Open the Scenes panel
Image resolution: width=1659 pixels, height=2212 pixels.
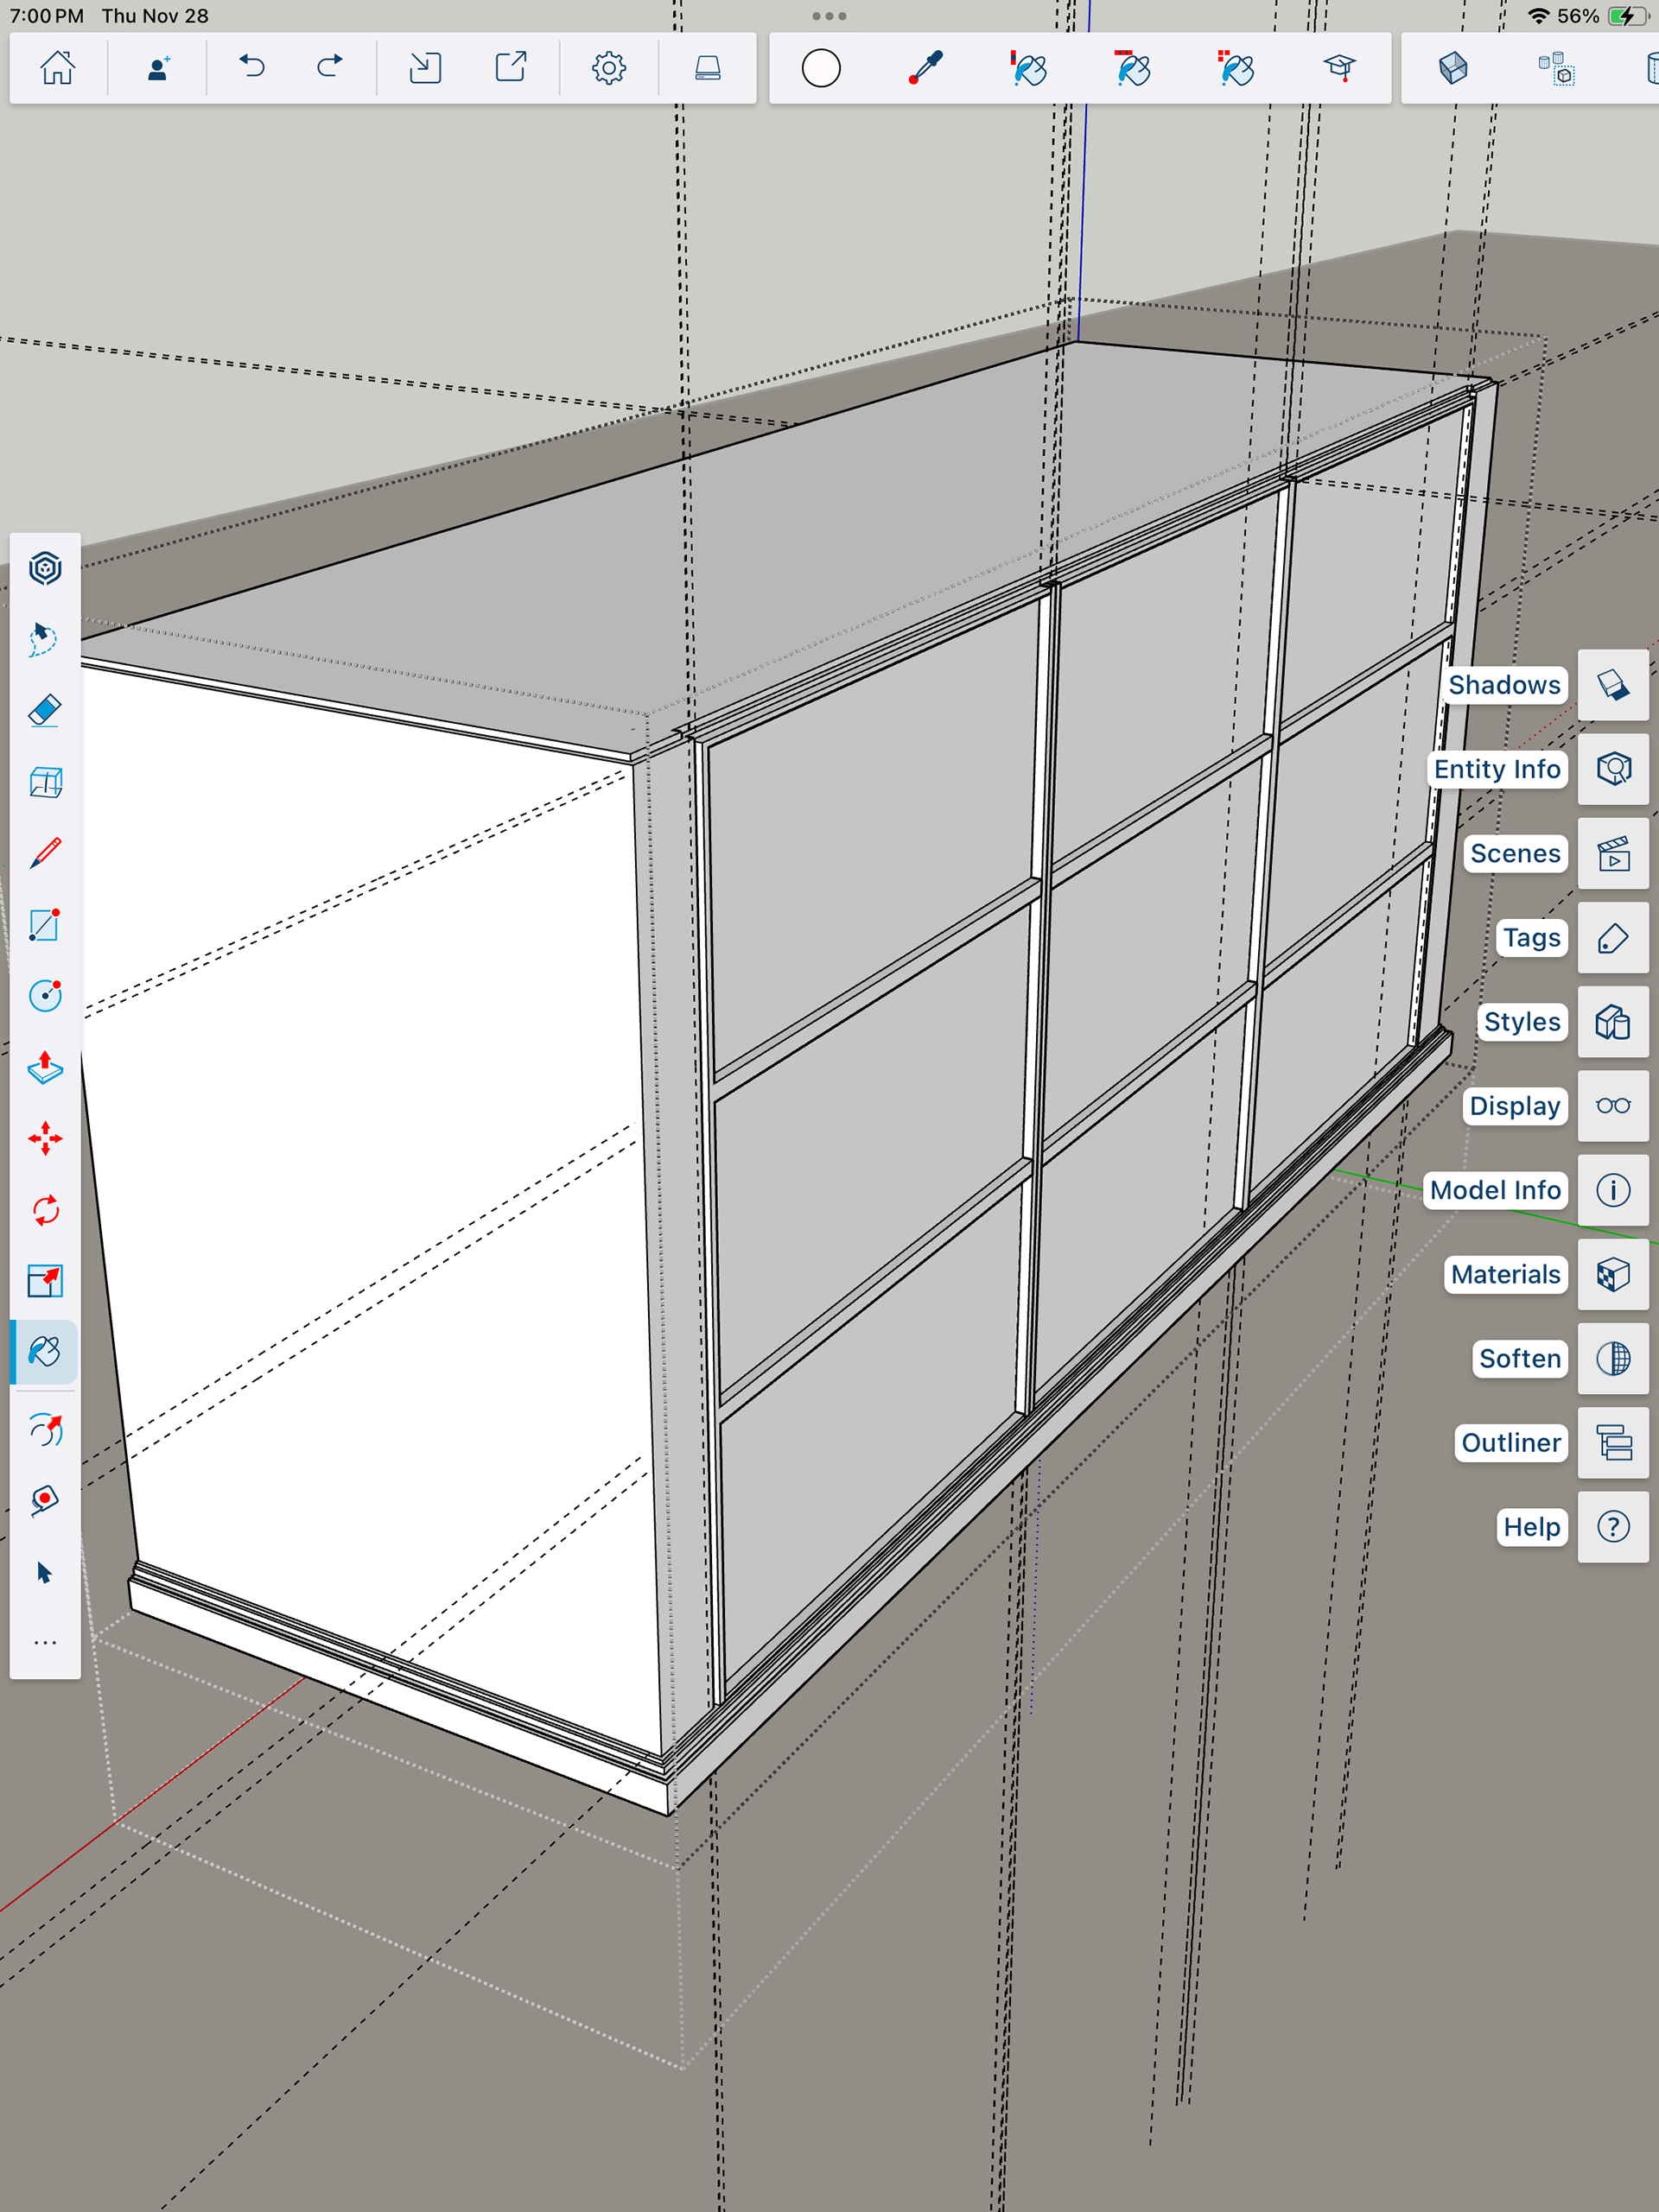(x=1613, y=854)
